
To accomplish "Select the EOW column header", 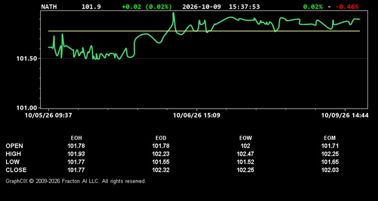I will (245, 138).
